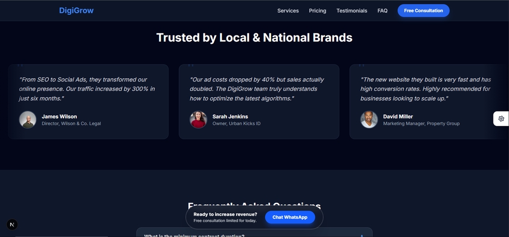Click Sarah Jenkins's profile photo
This screenshot has height=237, width=509.
(x=198, y=120)
